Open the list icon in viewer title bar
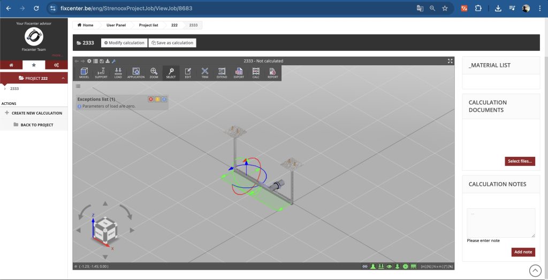 pyautogui.click(x=95, y=61)
